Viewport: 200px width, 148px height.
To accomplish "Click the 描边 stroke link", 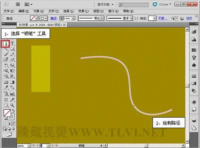I will tap(54, 18).
